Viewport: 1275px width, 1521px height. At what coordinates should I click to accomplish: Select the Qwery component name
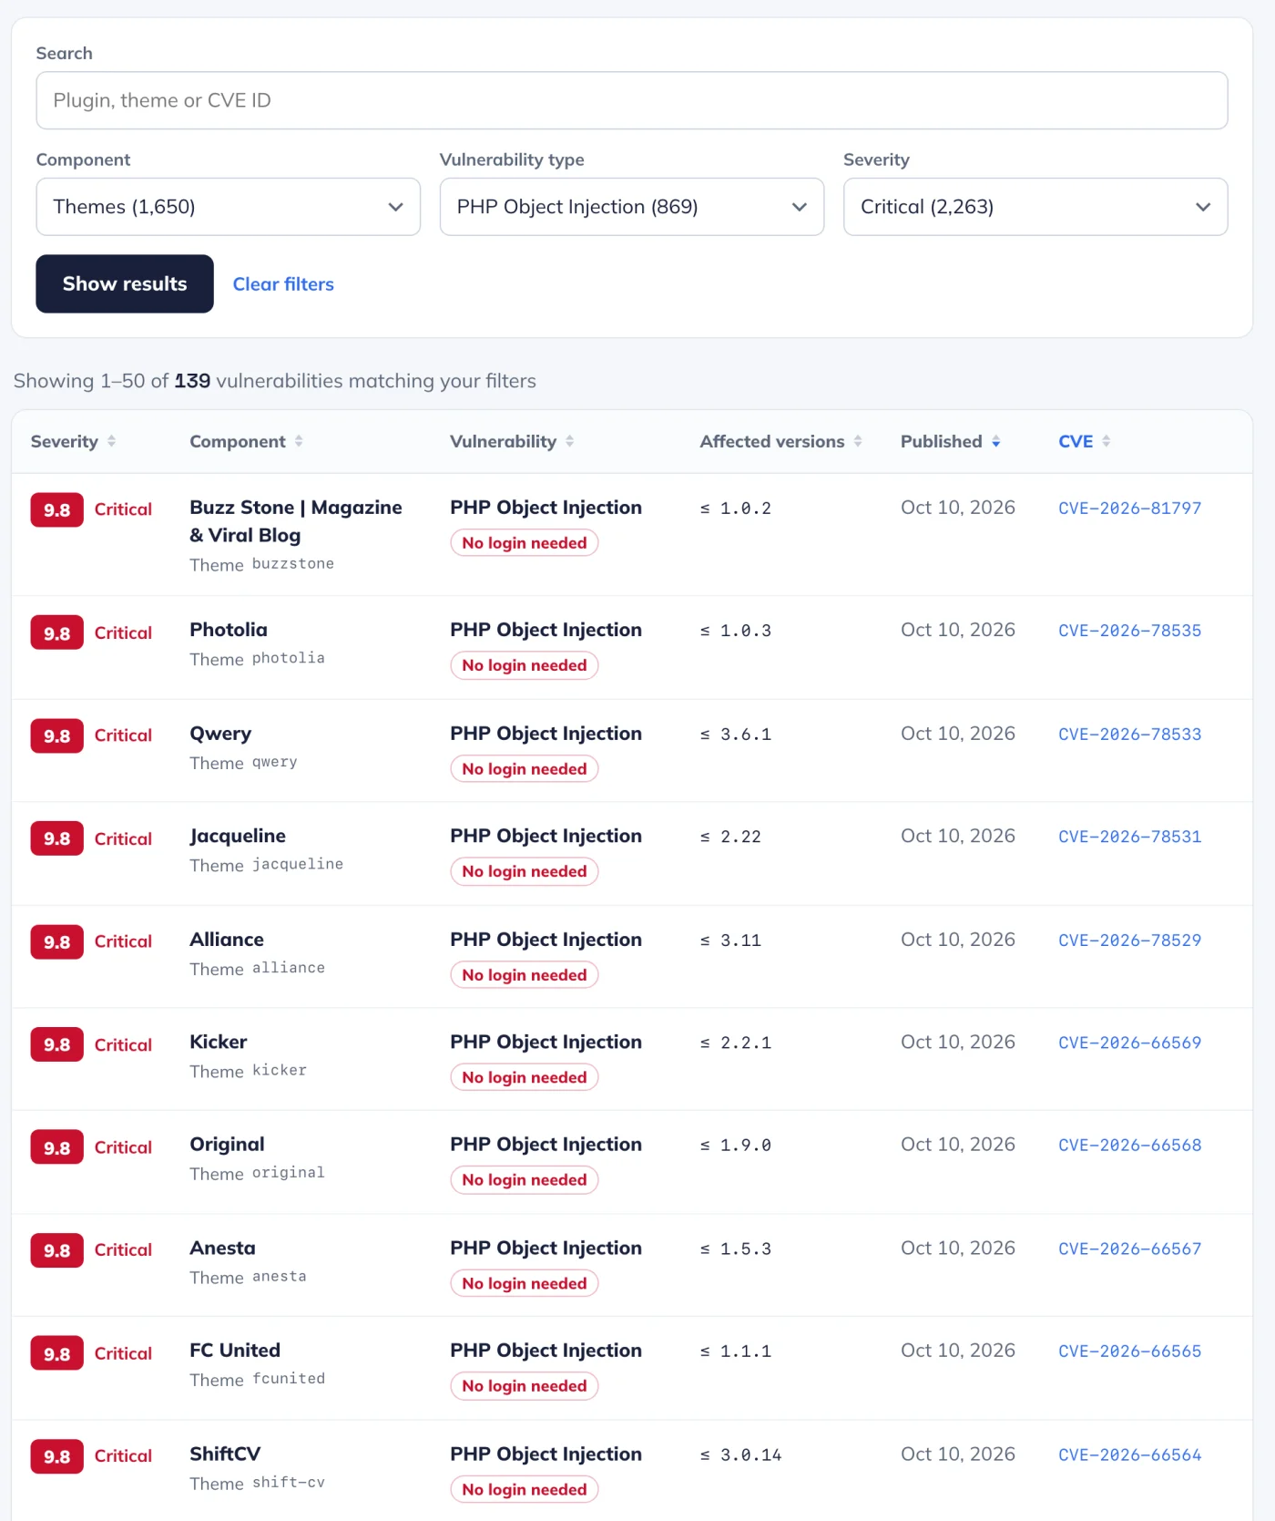pyautogui.click(x=220, y=734)
